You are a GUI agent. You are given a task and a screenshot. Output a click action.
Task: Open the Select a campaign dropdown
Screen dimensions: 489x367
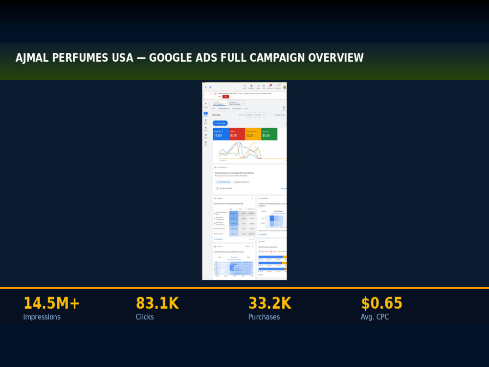[236, 103]
